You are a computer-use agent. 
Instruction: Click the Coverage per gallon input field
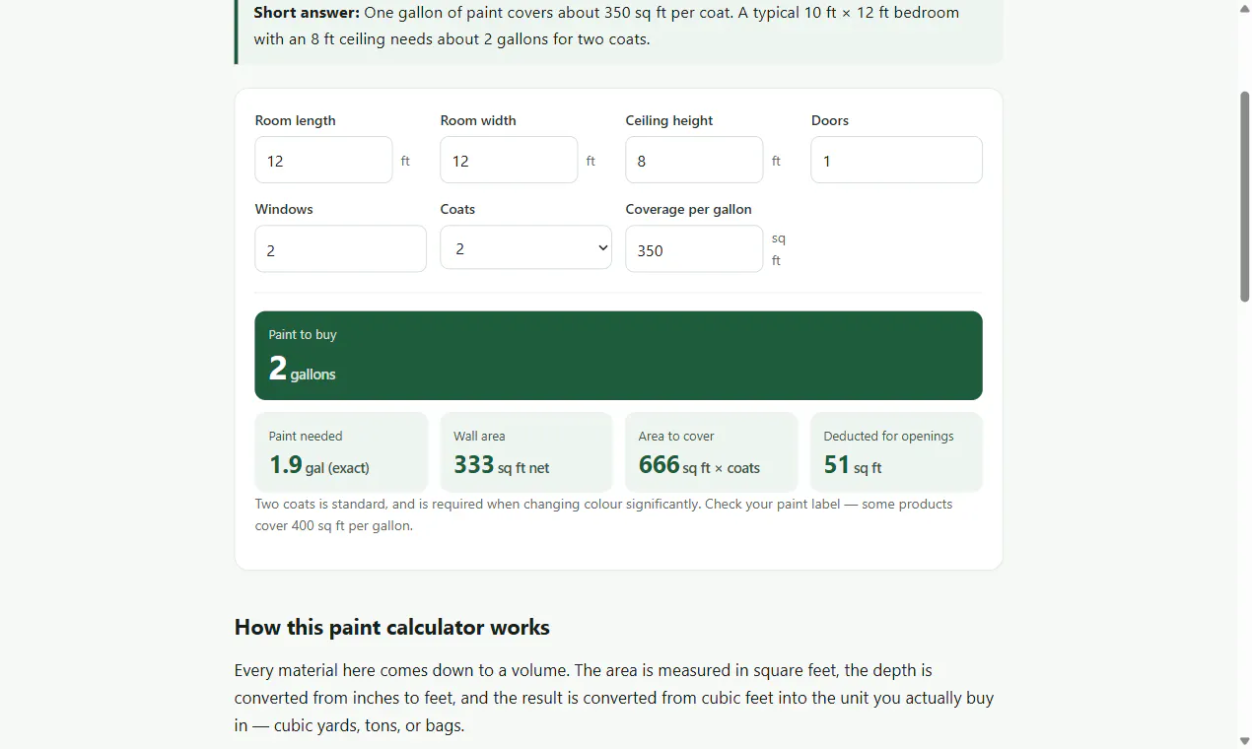[694, 249]
